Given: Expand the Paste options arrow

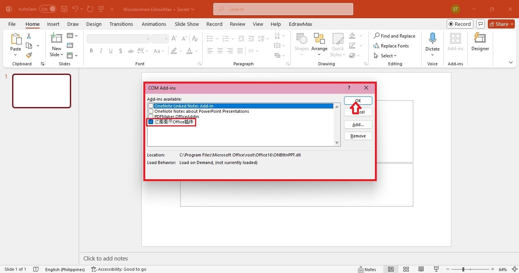Looking at the screenshot, I should point(16,55).
